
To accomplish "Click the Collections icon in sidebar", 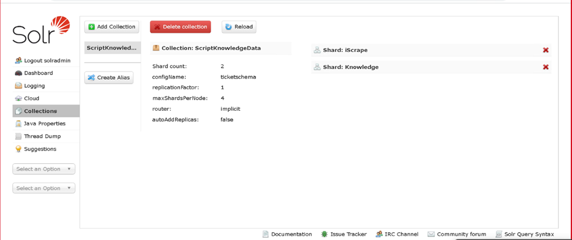I will [18, 111].
